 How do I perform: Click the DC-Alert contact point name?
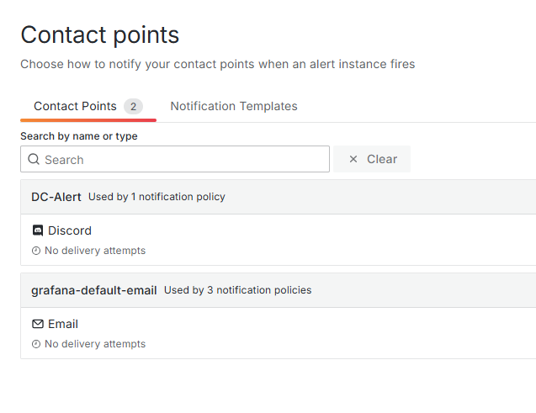pyautogui.click(x=56, y=197)
